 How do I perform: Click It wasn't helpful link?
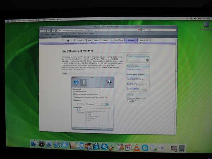(x=133, y=88)
